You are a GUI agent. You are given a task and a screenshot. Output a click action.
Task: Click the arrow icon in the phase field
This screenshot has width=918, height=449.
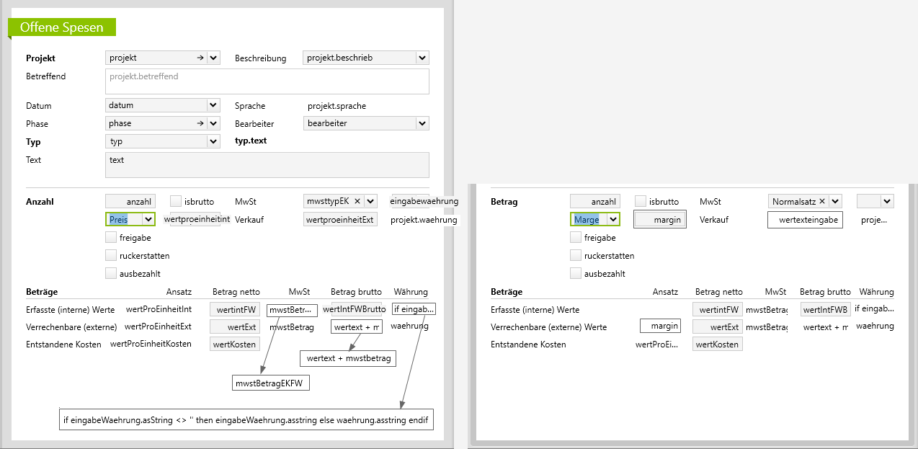coord(200,123)
